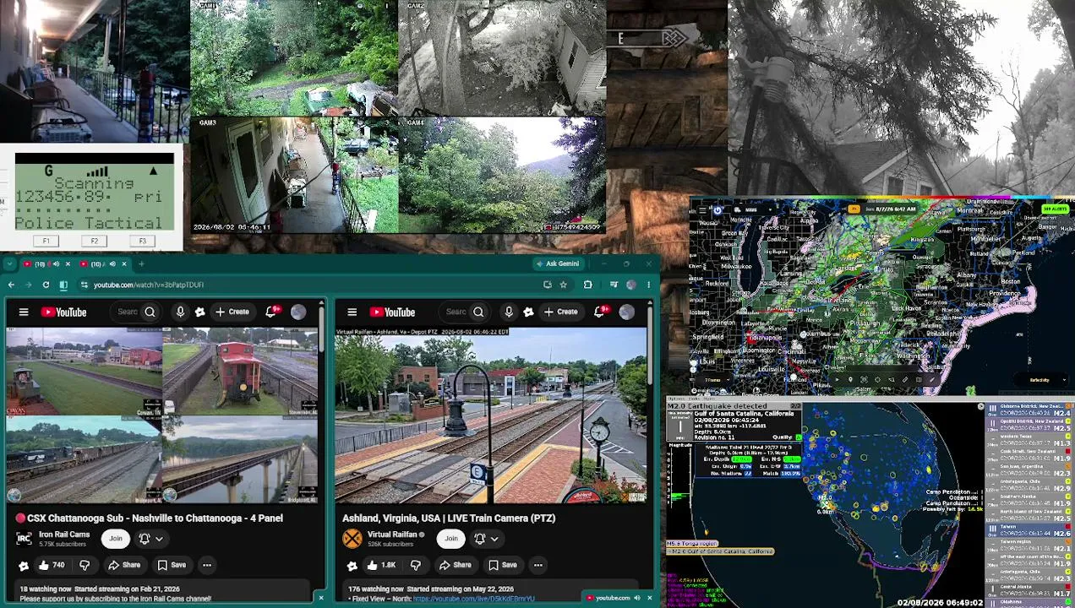Expand Virtual Railfan notification options chevron
Image resolution: width=1075 pixels, height=608 pixels.
coord(494,539)
